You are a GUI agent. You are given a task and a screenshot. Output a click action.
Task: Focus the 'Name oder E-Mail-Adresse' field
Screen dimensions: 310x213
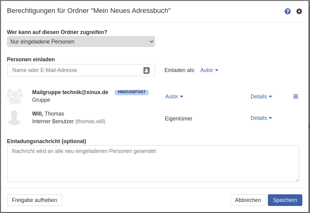(75, 70)
